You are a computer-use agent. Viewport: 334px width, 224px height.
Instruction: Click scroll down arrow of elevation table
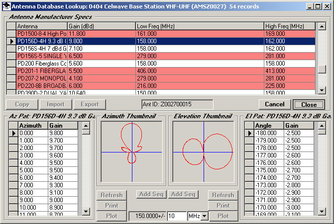[322, 211]
